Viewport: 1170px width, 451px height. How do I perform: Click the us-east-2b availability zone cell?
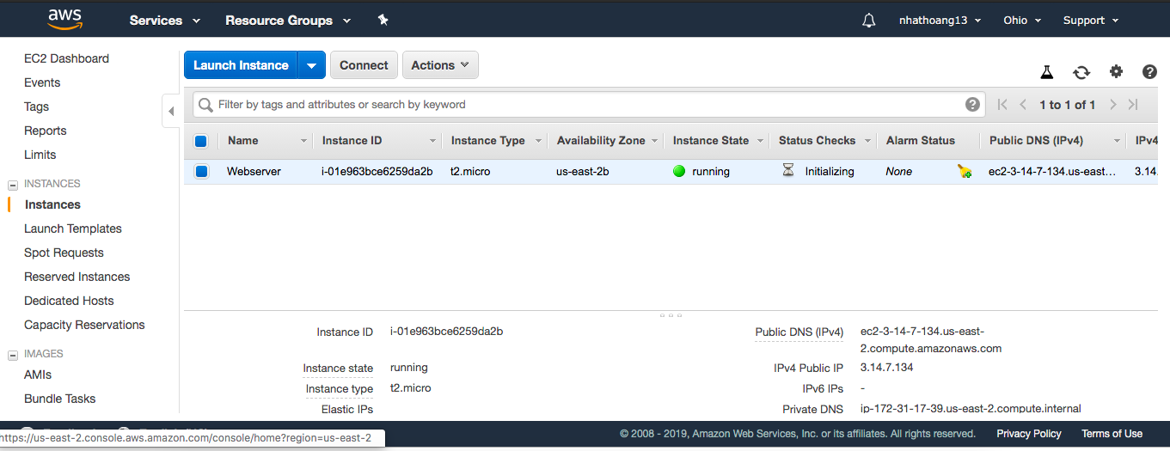click(x=583, y=172)
